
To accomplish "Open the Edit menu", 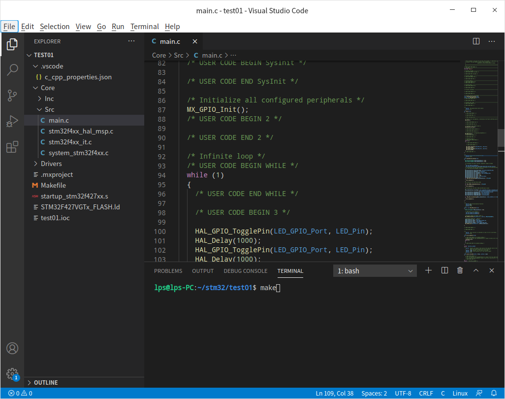I will pos(28,27).
